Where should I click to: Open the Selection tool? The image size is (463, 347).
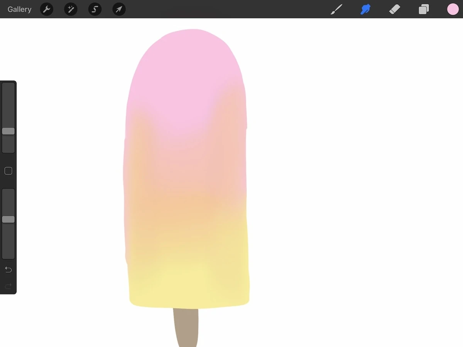click(x=95, y=9)
